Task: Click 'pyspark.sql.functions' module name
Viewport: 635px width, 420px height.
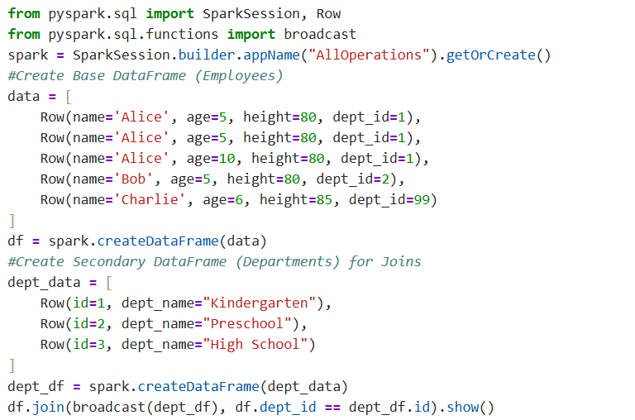Action: click(133, 35)
